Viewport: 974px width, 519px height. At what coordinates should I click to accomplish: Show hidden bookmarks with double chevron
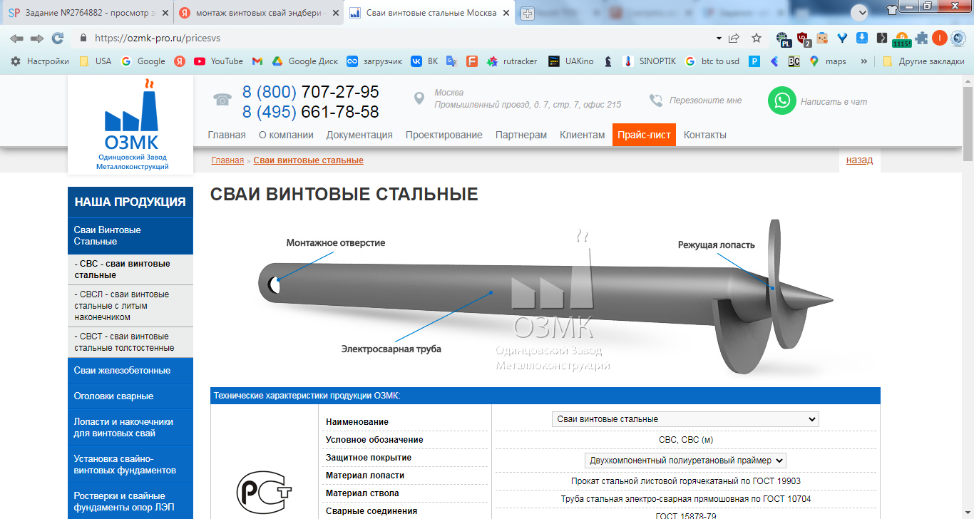(864, 61)
